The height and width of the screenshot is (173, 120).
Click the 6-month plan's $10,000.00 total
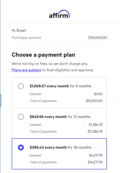pyautogui.click(x=94, y=101)
